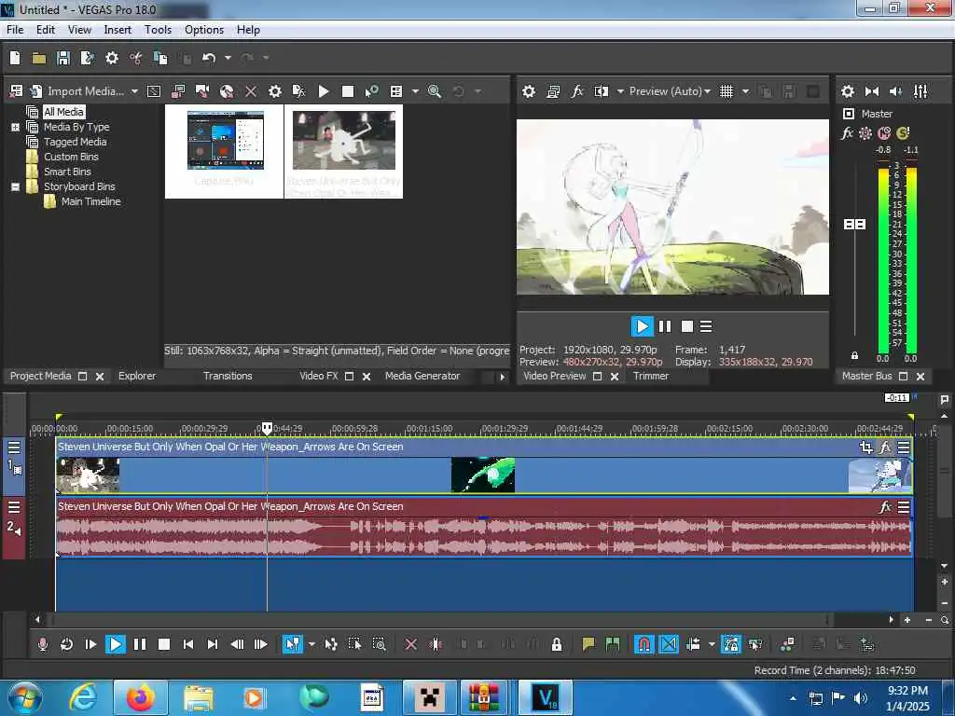Open audio track header menu icon
The height and width of the screenshot is (716, 955).
(14, 507)
